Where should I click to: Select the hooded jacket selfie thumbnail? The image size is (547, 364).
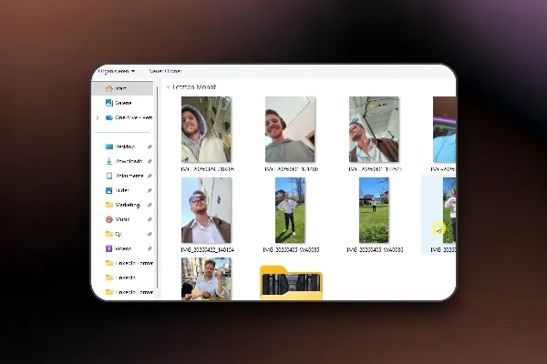pos(206,129)
